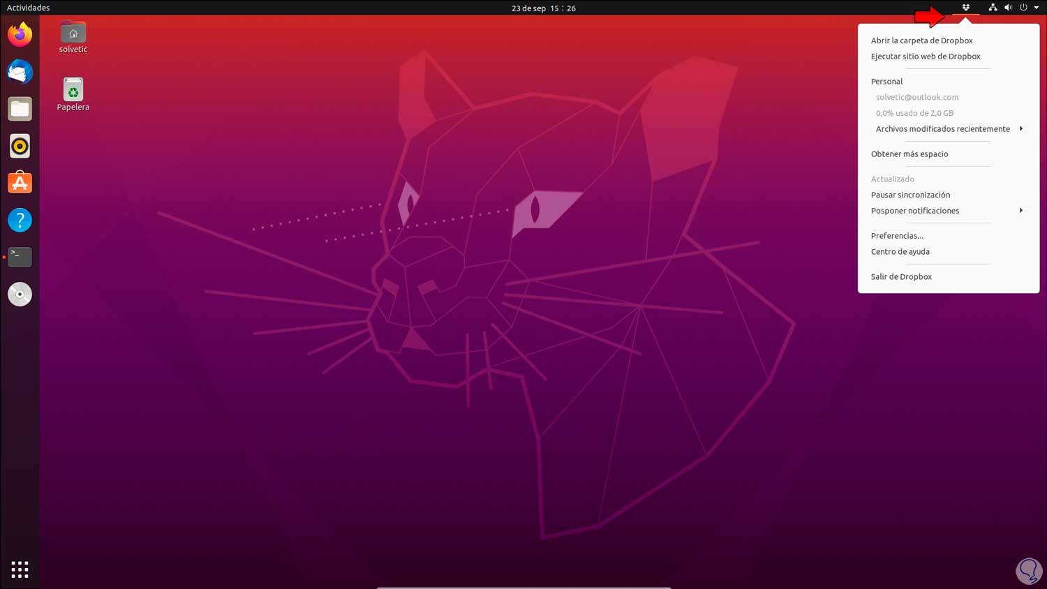Click Actividades in the top bar
The image size is (1047, 589).
(28, 8)
